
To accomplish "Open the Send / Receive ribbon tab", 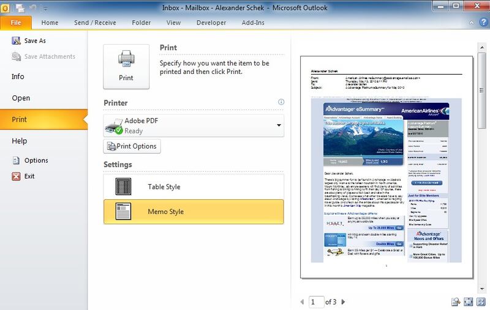I will [x=95, y=23].
